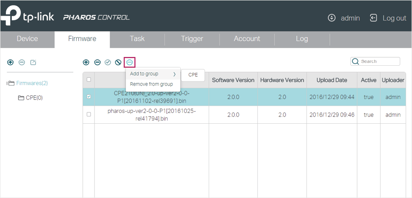
Task: Select Remove from group menu entry
Action: 153,84
